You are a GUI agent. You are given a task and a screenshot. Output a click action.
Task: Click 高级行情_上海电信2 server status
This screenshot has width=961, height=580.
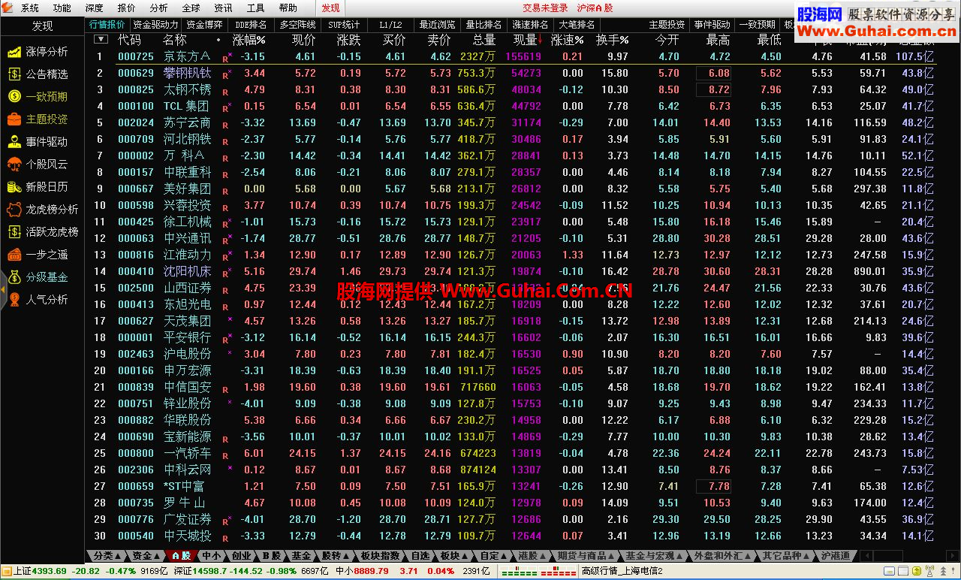[622, 572]
